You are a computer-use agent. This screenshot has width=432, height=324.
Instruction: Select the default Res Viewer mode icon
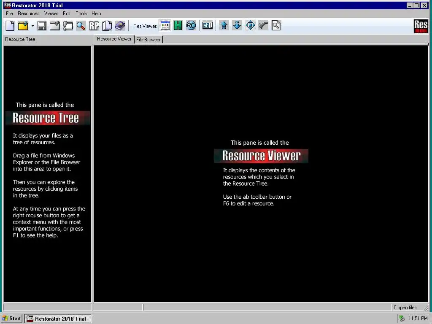[x=165, y=26]
